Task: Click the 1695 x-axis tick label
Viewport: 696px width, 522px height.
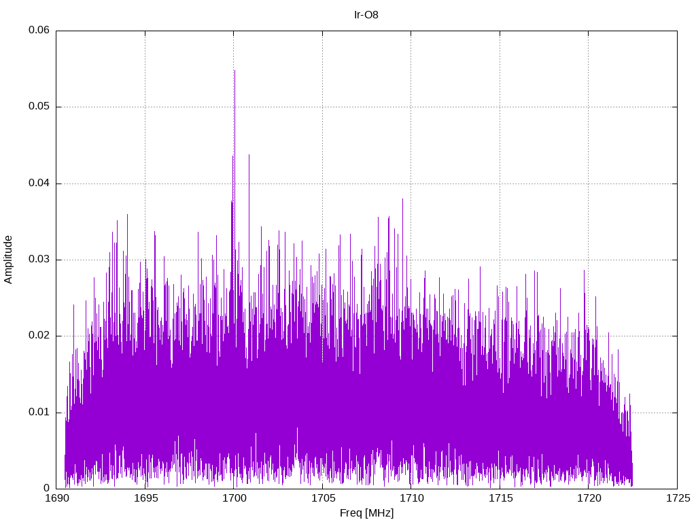Action: (x=146, y=498)
